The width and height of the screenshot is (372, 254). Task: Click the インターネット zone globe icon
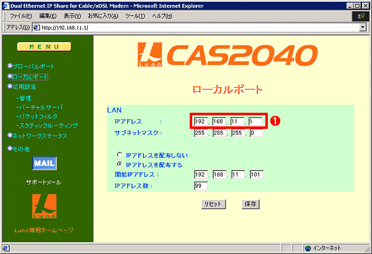coord(308,248)
